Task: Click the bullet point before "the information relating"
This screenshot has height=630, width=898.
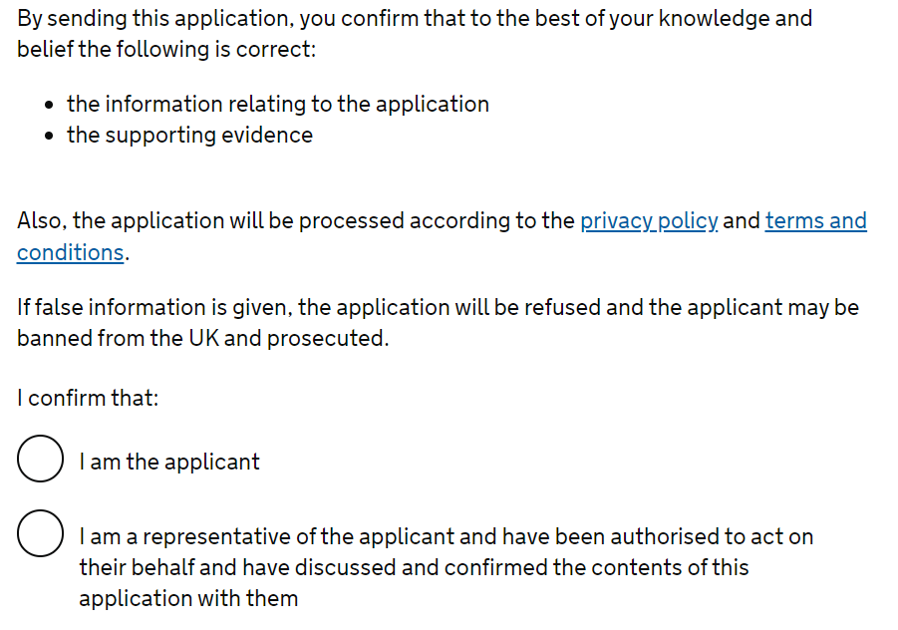Action: 49,106
